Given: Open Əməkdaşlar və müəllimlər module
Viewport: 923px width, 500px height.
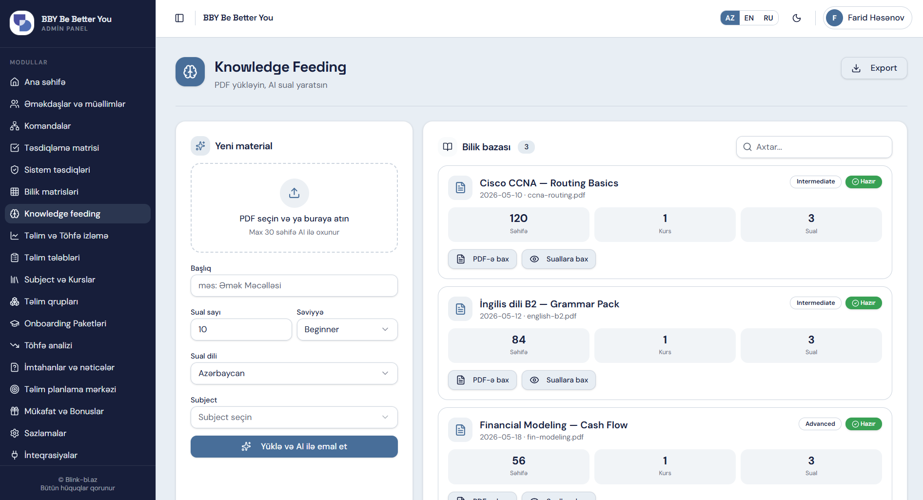Looking at the screenshot, I should point(78,104).
